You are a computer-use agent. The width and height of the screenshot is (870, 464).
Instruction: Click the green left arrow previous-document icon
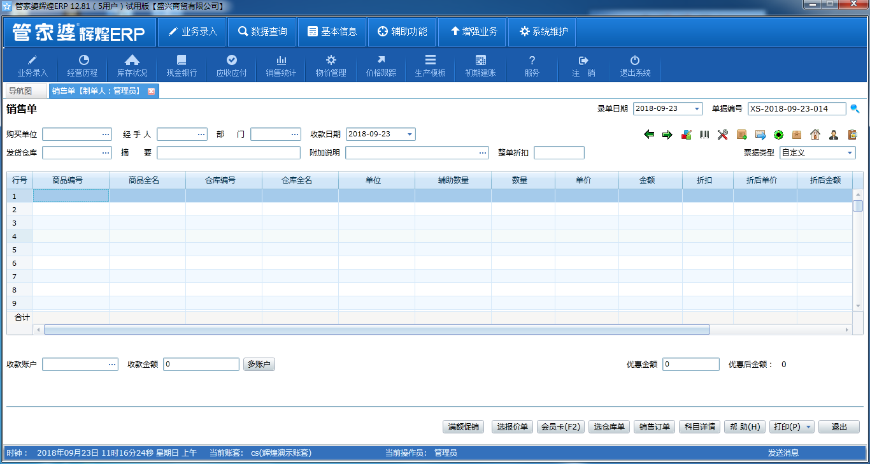[649, 134]
